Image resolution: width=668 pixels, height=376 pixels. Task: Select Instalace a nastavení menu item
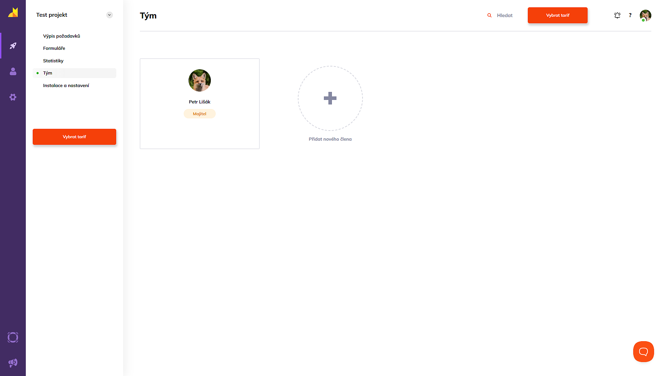click(66, 85)
